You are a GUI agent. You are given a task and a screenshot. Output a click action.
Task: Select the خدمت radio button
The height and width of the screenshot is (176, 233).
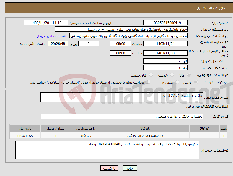click(x=172, y=75)
